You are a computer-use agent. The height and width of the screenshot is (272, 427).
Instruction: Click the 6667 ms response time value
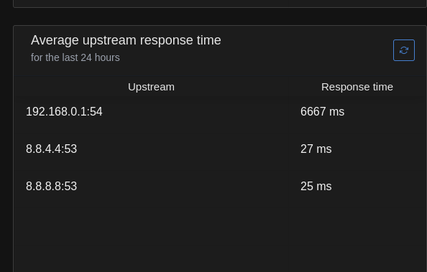(323, 112)
